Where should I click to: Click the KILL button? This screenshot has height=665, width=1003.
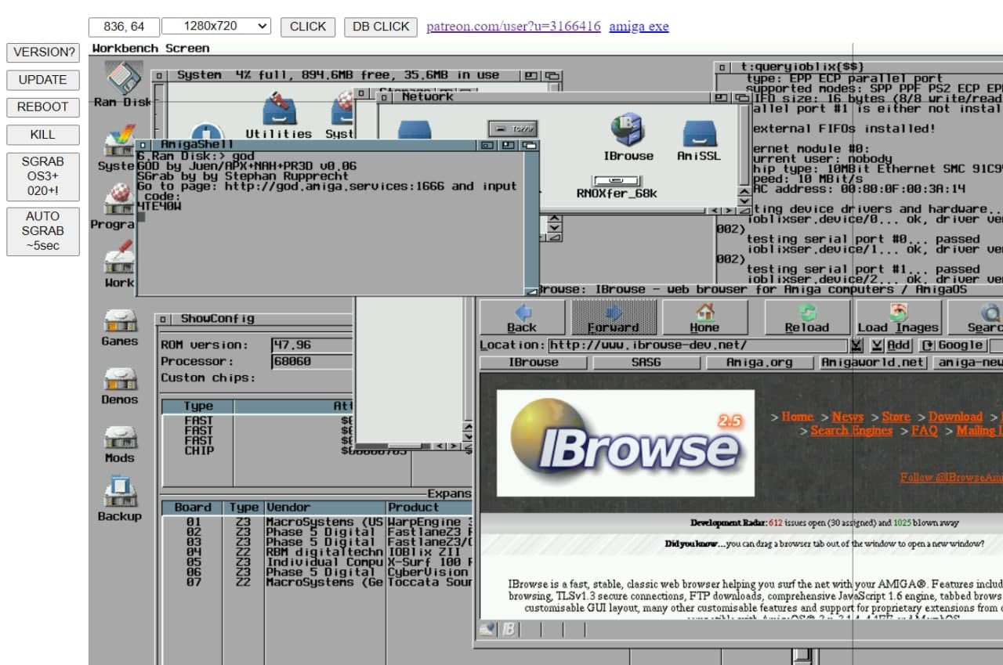point(43,135)
